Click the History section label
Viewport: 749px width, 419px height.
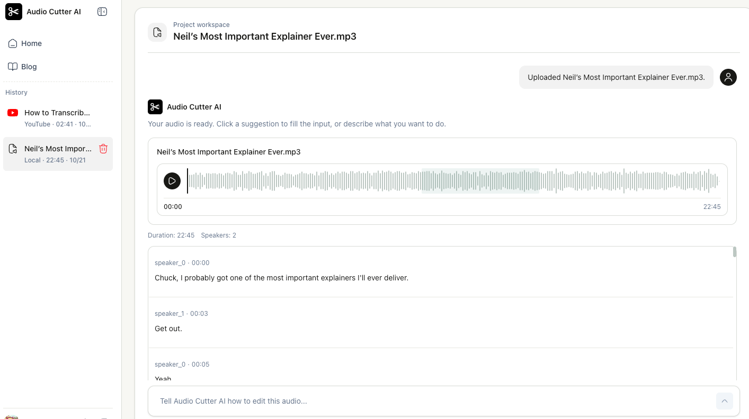16,93
